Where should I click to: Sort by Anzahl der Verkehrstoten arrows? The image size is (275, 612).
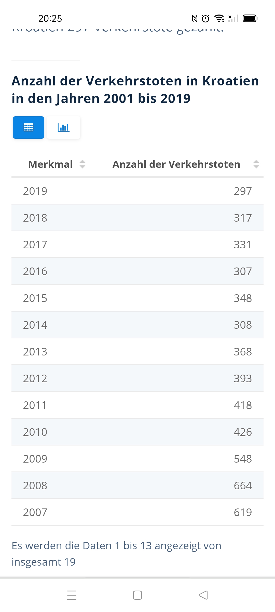pos(256,164)
